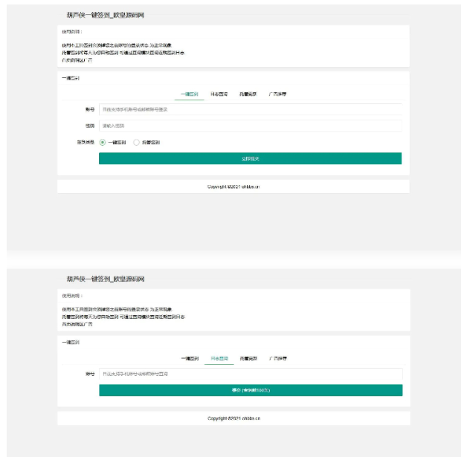Select the 一键签到 tab in the upper form
The width and height of the screenshot is (470, 457).
coord(190,95)
